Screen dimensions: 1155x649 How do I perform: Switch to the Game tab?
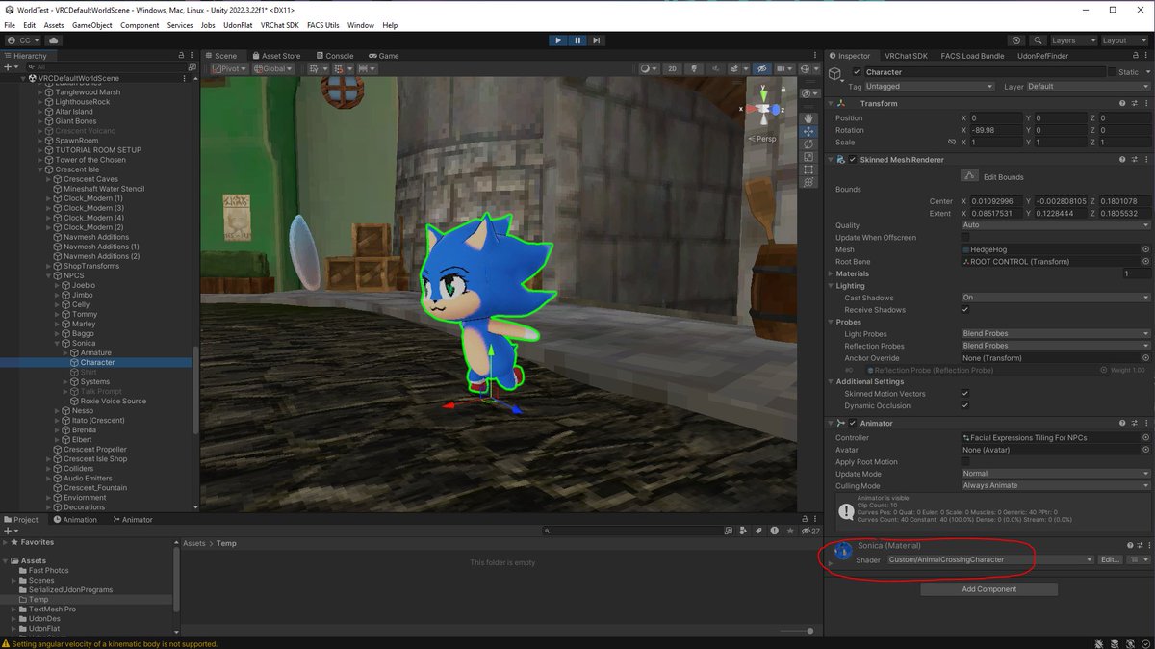tap(383, 56)
